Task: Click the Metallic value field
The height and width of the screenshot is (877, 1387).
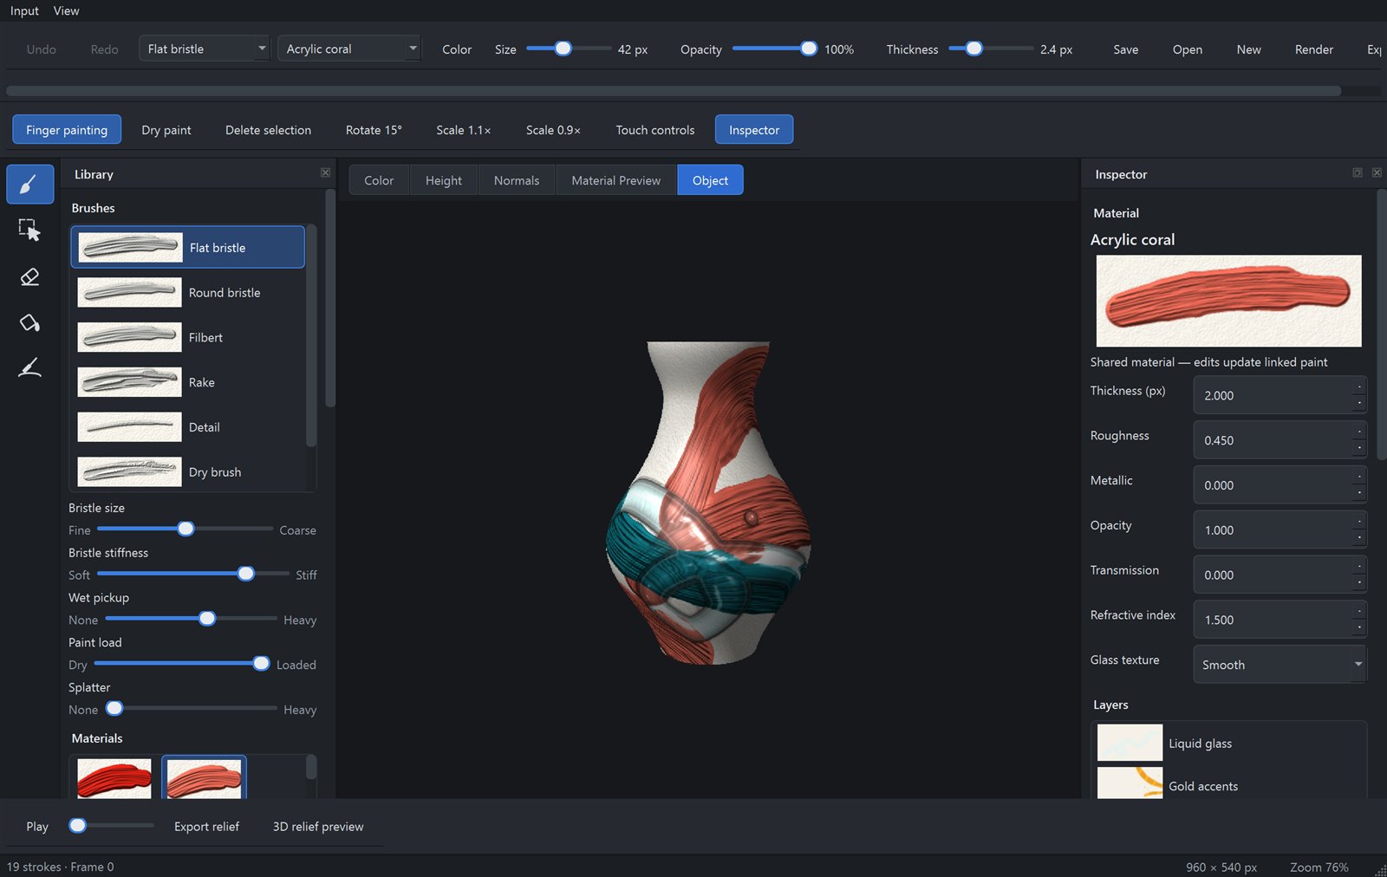Action: [x=1273, y=485]
